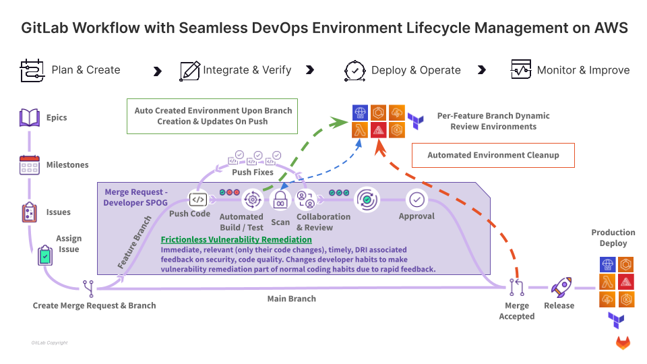Click the Epics open book icon
The image size is (647, 364).
30,118
